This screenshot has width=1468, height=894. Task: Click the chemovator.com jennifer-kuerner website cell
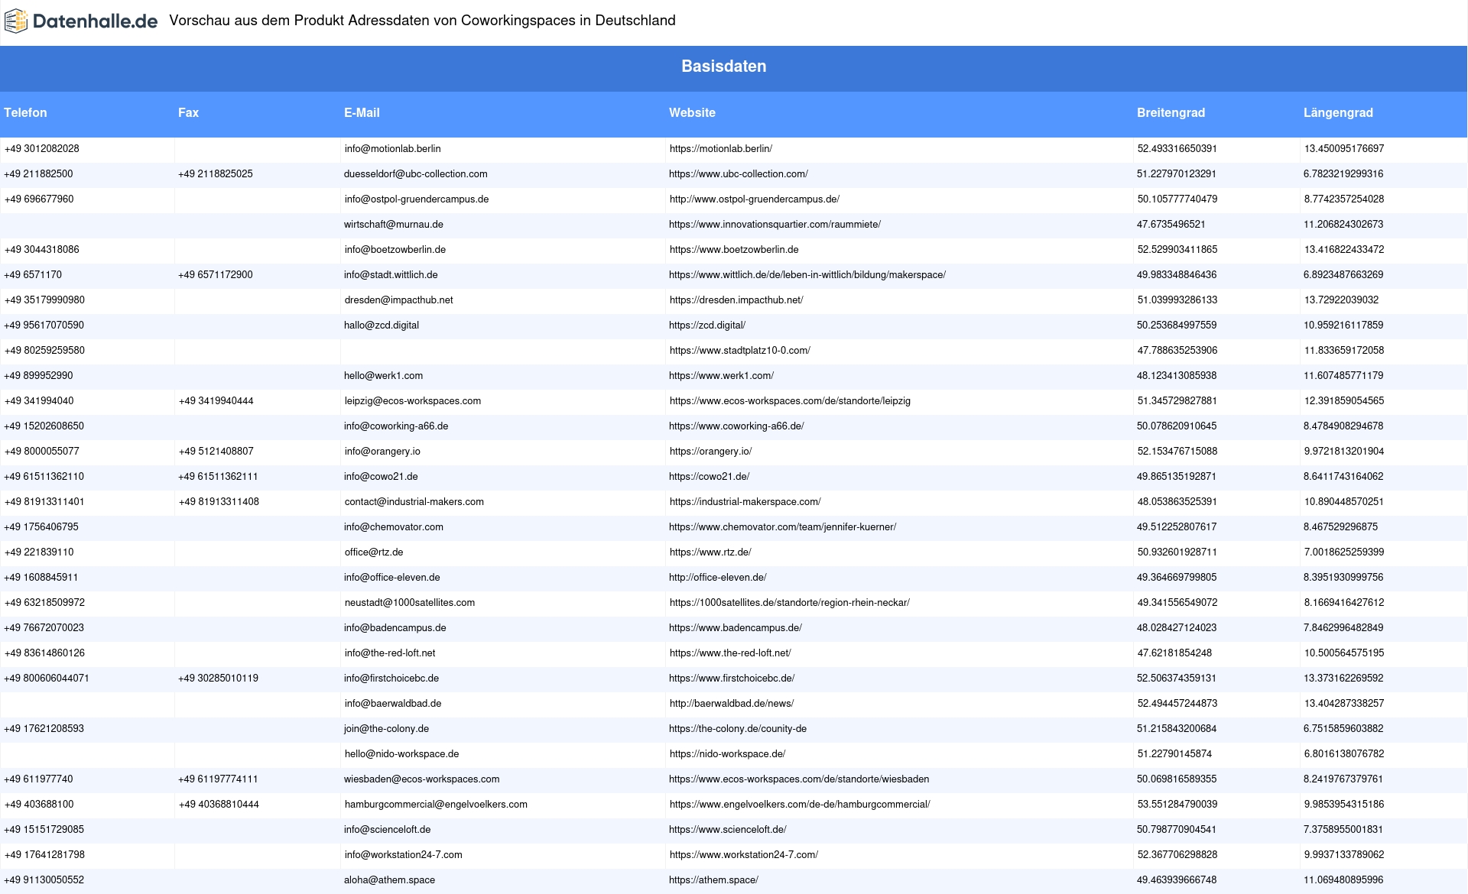pos(783,527)
